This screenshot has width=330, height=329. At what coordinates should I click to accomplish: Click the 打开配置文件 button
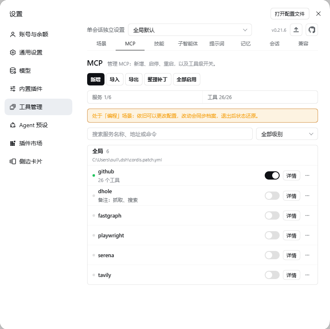290,14
